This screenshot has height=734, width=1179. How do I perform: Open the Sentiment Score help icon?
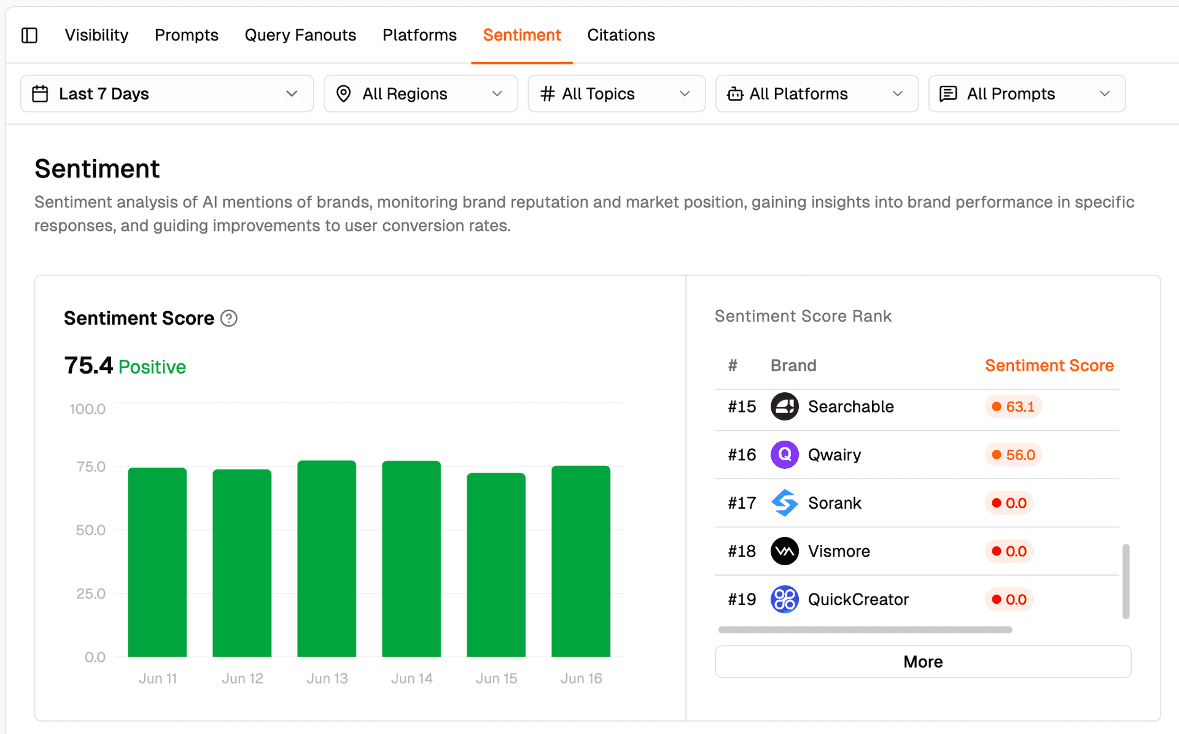click(229, 319)
